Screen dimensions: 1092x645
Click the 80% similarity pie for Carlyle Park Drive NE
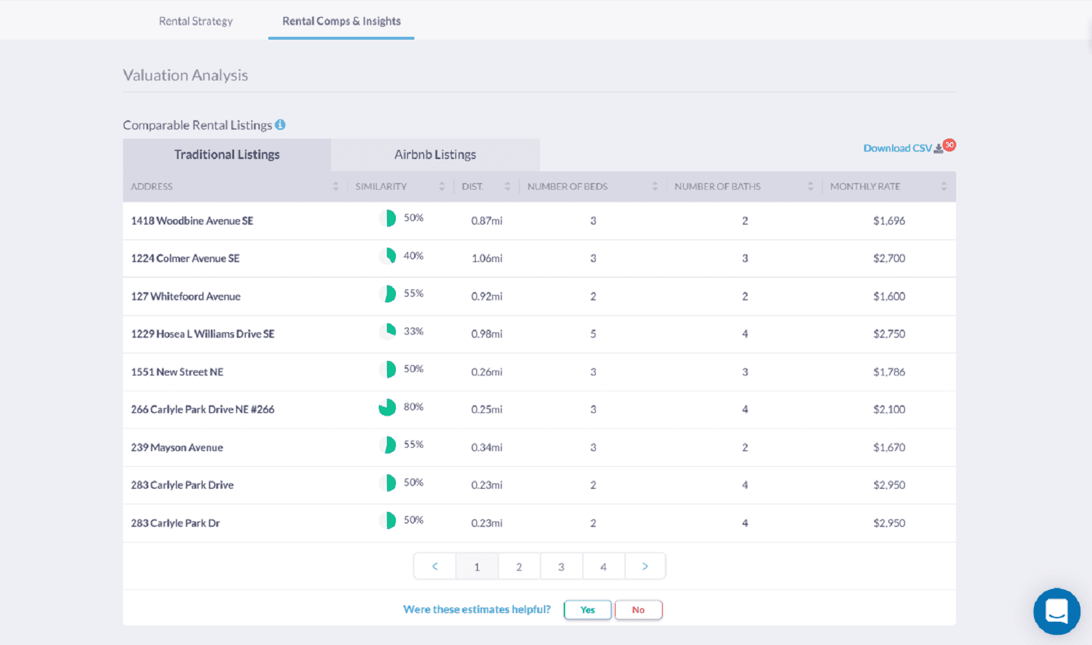coord(388,407)
